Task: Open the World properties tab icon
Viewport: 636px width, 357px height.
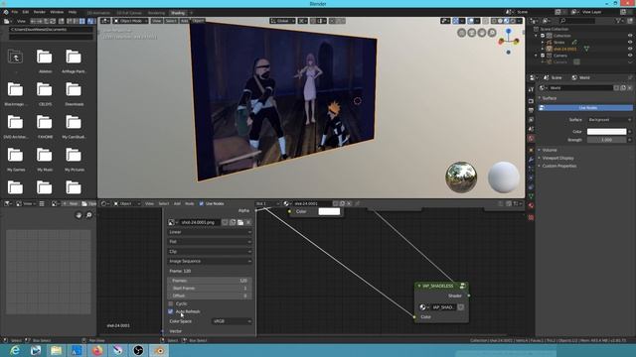Action: pos(531,139)
